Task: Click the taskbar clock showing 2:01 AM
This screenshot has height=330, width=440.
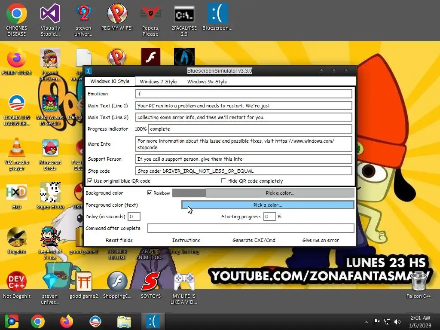Action: pyautogui.click(x=420, y=321)
